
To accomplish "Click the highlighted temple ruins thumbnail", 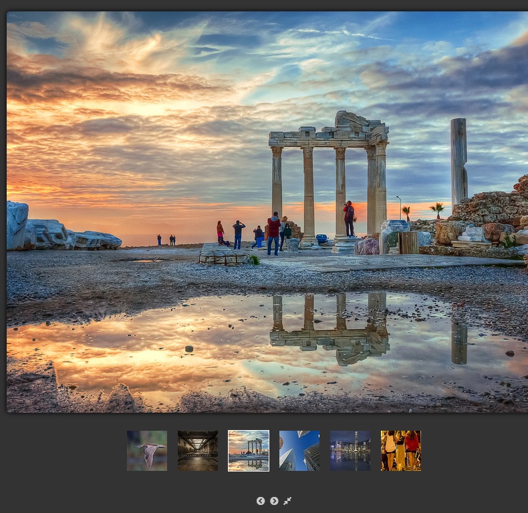I will [249, 451].
